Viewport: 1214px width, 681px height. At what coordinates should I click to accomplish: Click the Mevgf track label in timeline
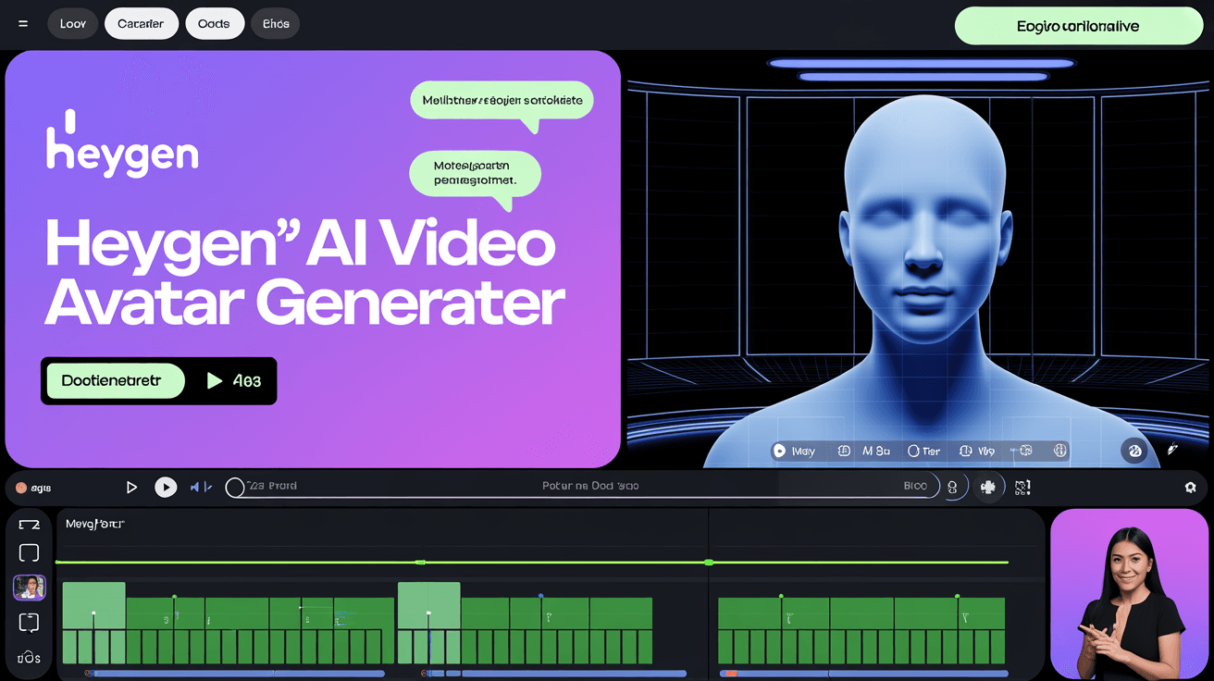[x=94, y=524]
